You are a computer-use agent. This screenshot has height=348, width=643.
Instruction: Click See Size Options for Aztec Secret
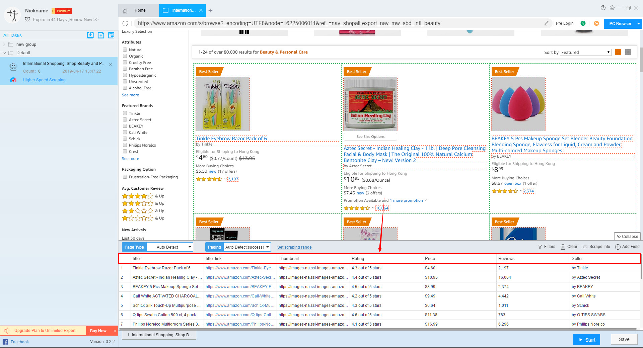370,137
